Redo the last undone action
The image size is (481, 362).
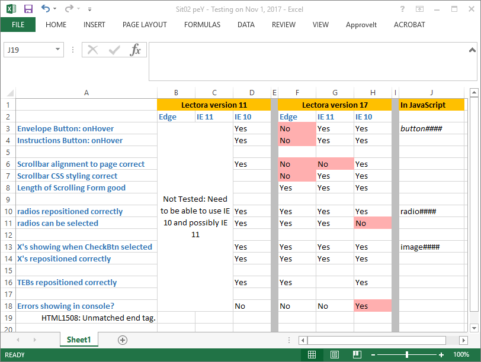69,9
